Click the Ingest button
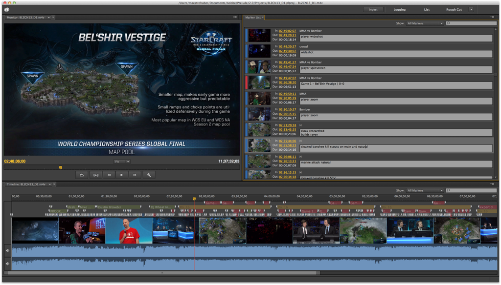Screen dimensions: 501x285 tap(373, 10)
